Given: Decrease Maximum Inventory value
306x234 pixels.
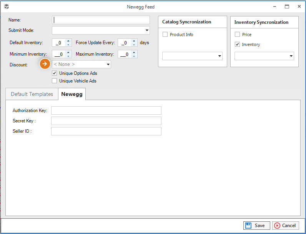Looking at the screenshot, I should 134,56.
